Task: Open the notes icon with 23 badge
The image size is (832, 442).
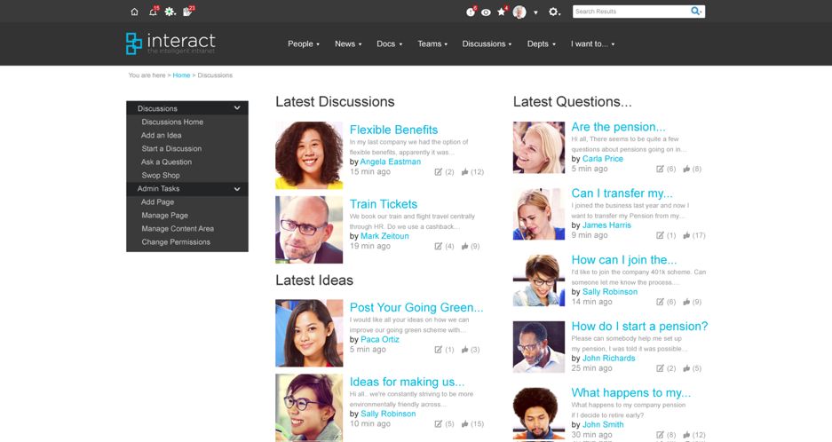Action: click(x=187, y=12)
